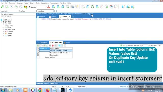Check the row checkbox for Cinderella
Viewport: 163px width, 92px height.
click(x=38, y=55)
